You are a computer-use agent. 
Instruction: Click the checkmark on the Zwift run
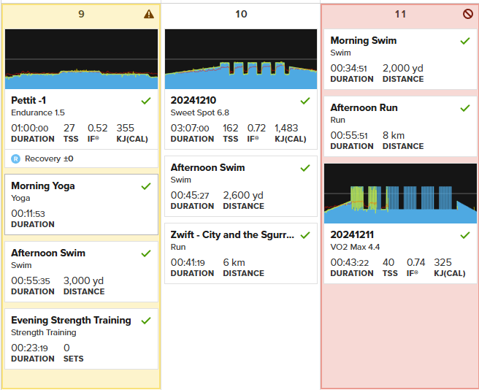pos(305,235)
